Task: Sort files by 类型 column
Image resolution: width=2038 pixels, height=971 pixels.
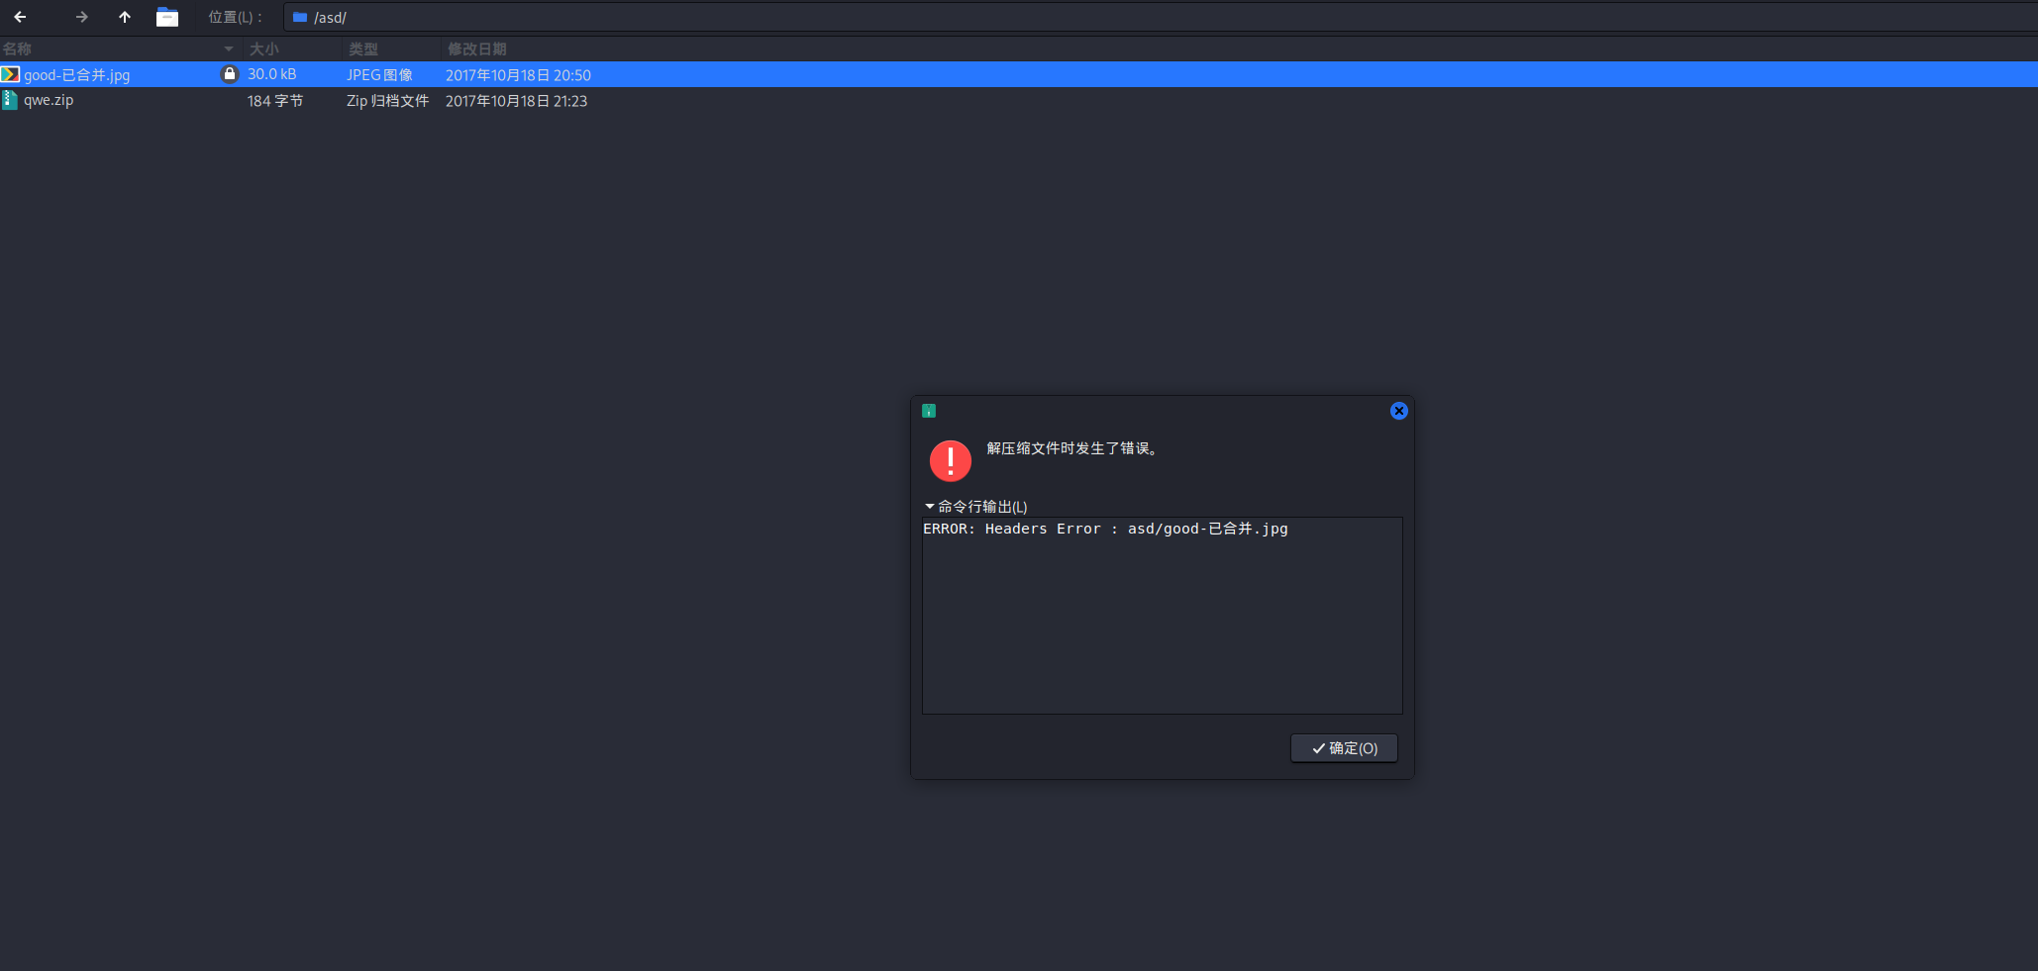Action: click(x=363, y=49)
